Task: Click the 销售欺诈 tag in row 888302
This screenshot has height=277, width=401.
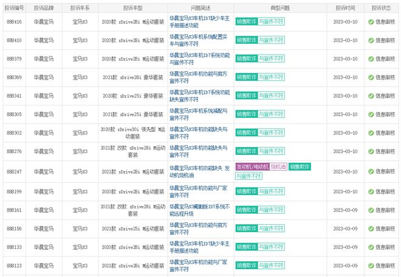Action: tap(247, 132)
